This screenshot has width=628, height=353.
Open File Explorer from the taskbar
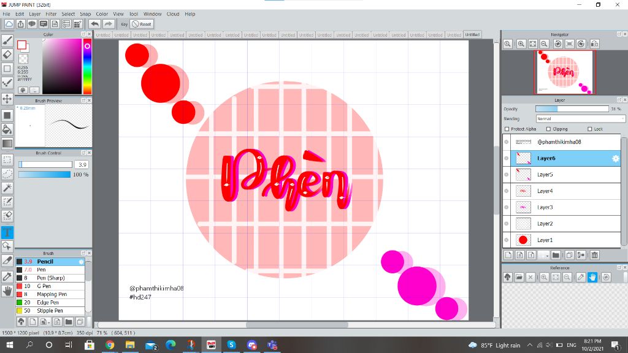pos(130,344)
